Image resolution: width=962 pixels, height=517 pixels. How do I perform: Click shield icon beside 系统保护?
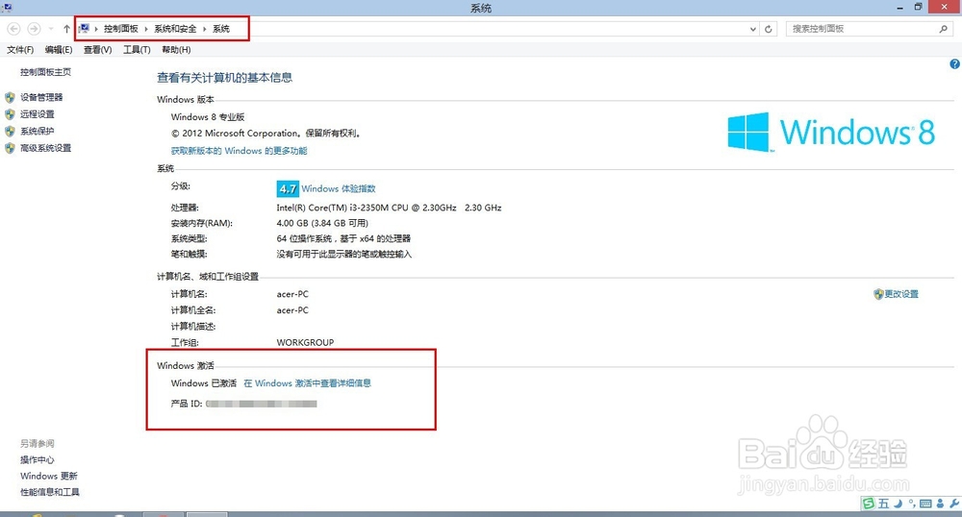pyautogui.click(x=10, y=131)
